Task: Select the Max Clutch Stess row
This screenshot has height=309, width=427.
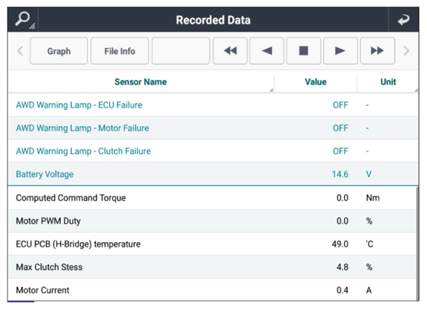Action: [212, 267]
